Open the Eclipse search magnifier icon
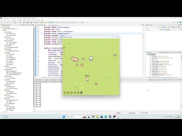 point(174,22)
